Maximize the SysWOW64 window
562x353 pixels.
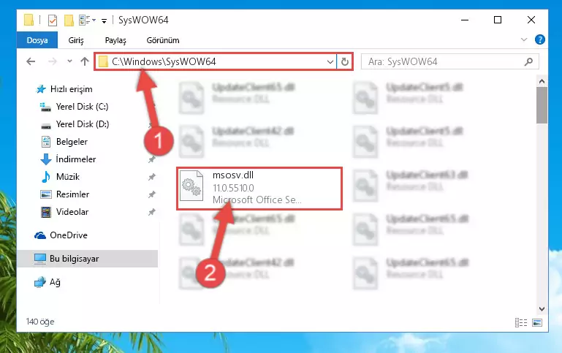pos(498,20)
